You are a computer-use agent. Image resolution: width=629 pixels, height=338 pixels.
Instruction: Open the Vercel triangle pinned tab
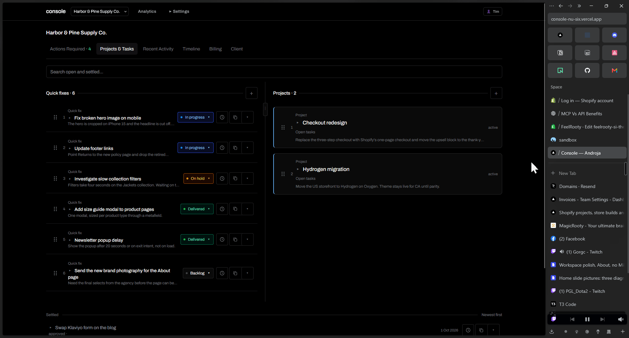pyautogui.click(x=560, y=35)
